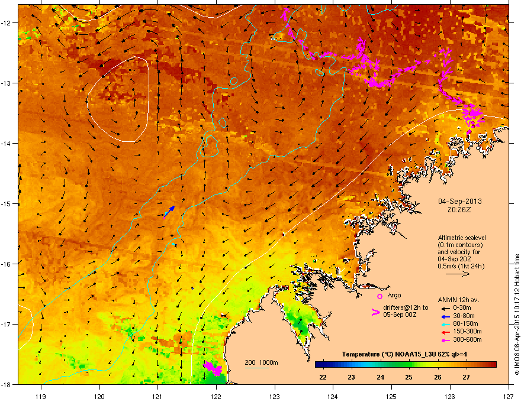Click the 'and velocity for' legend line

point(458,252)
